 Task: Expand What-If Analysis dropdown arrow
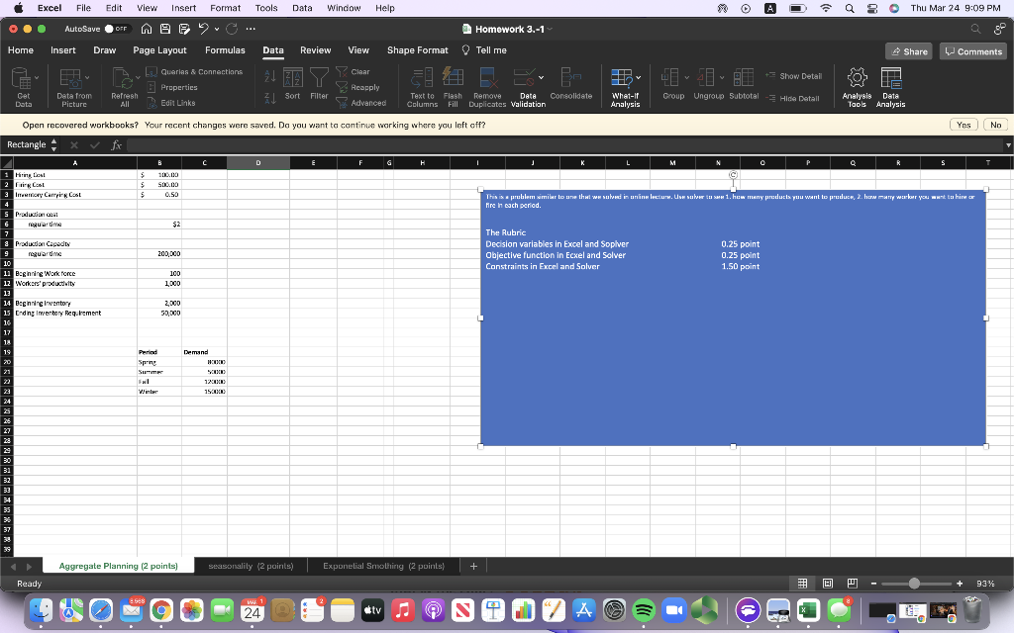pyautogui.click(x=639, y=77)
